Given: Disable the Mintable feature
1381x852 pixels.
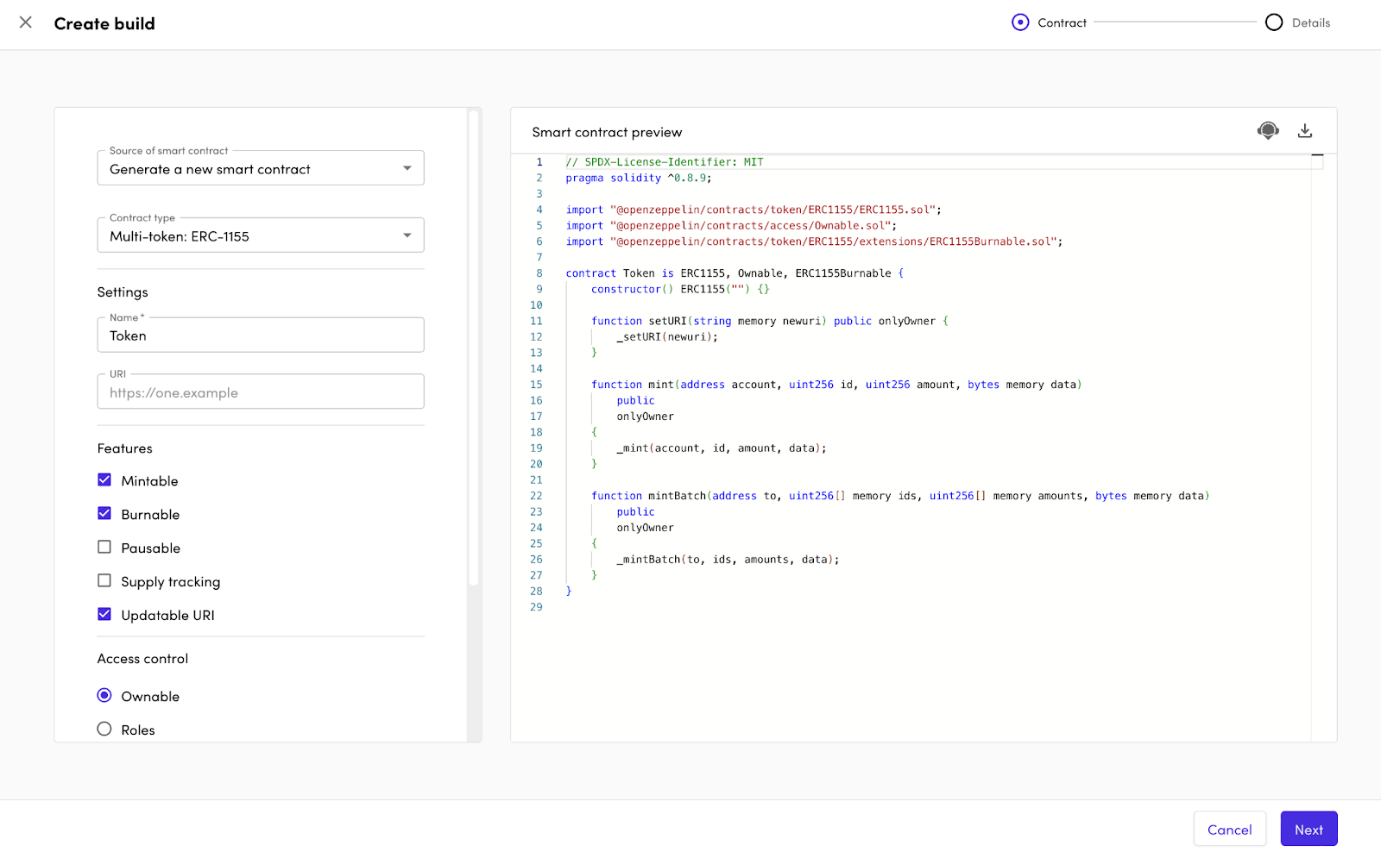Looking at the screenshot, I should click(104, 479).
